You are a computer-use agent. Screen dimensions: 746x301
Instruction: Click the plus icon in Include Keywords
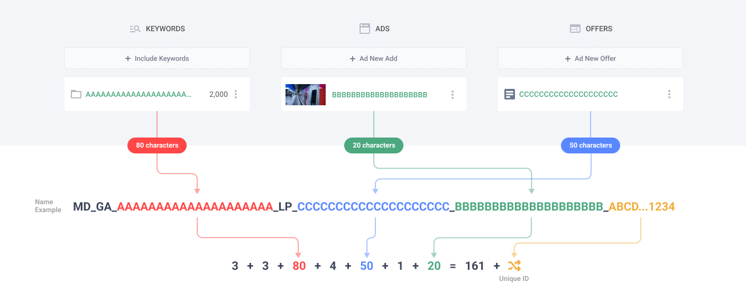coord(128,59)
